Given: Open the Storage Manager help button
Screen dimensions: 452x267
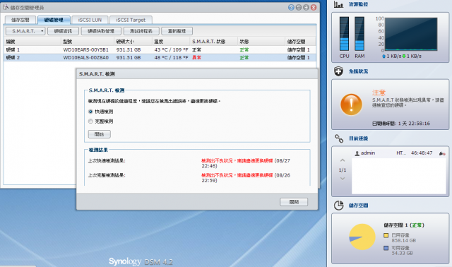Looking at the screenshot, I should coord(291,8).
